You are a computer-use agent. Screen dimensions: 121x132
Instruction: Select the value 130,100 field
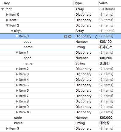point(105,42)
